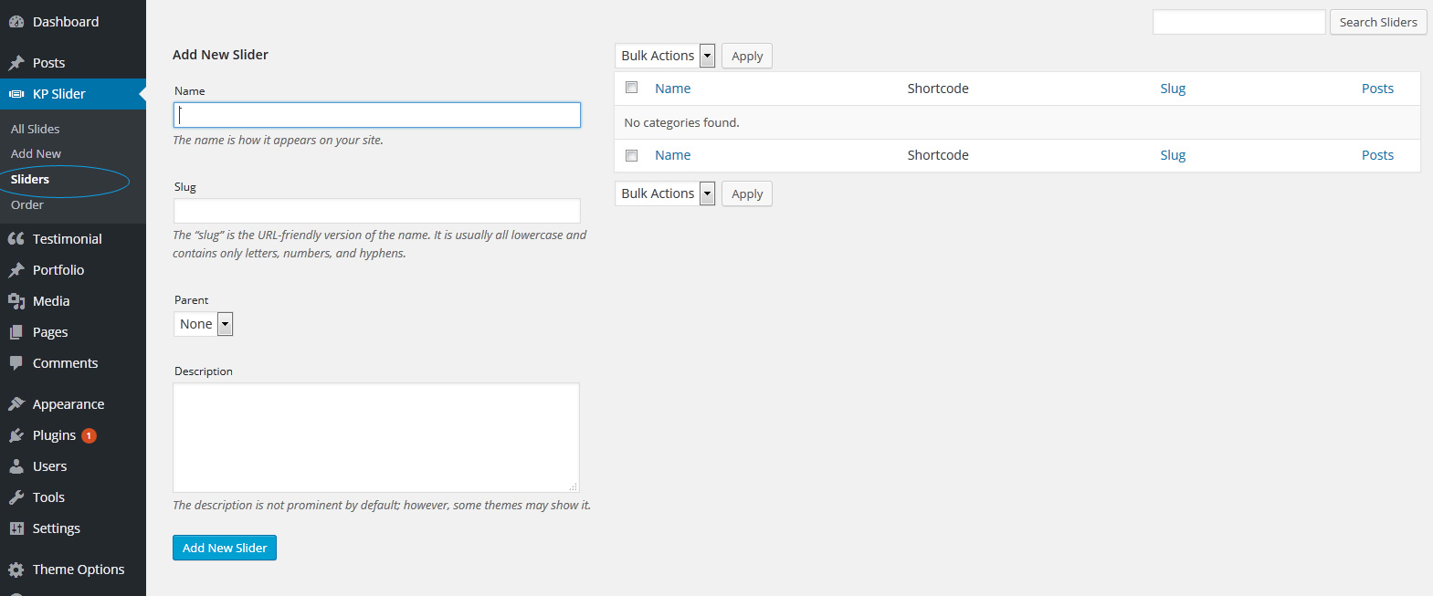Viewport: 1433px width, 596px height.
Task: Click the Appearance paintbrush icon
Action: click(16, 404)
